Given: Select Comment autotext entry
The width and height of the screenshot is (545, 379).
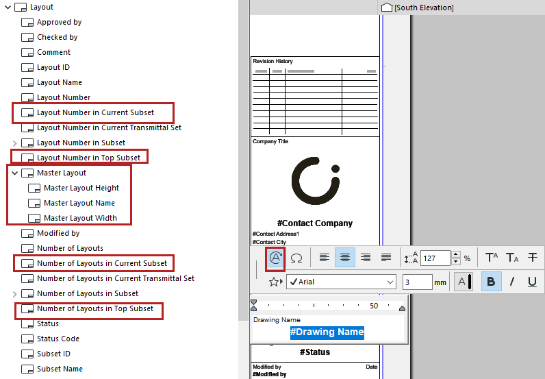Looking at the screenshot, I should (x=53, y=52).
